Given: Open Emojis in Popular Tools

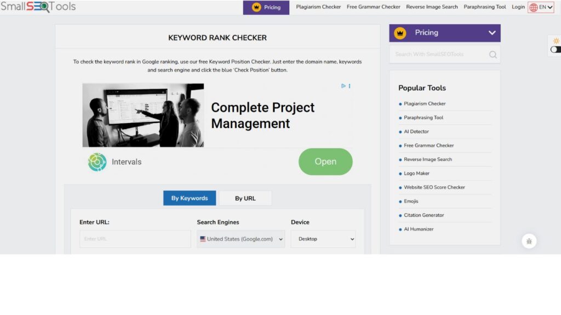Looking at the screenshot, I should [411, 201].
